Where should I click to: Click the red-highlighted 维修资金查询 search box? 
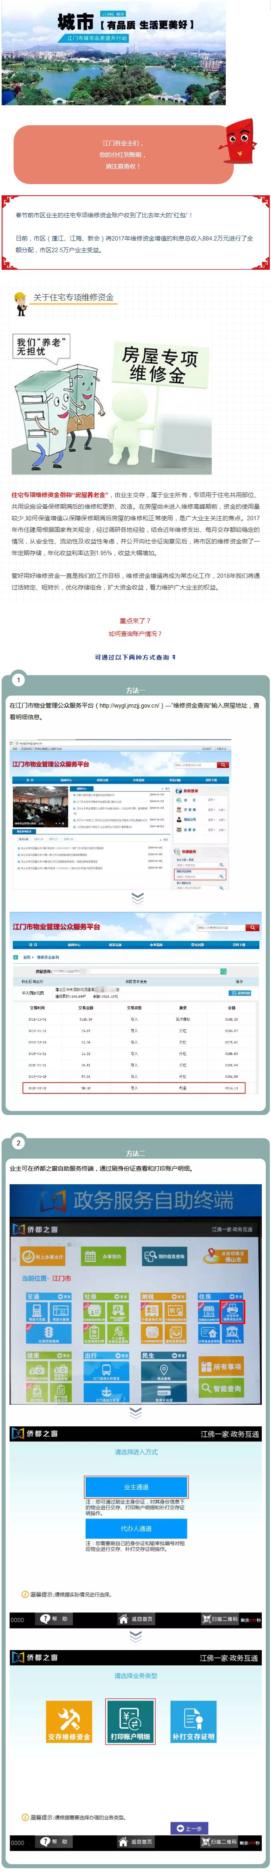click(x=200, y=876)
